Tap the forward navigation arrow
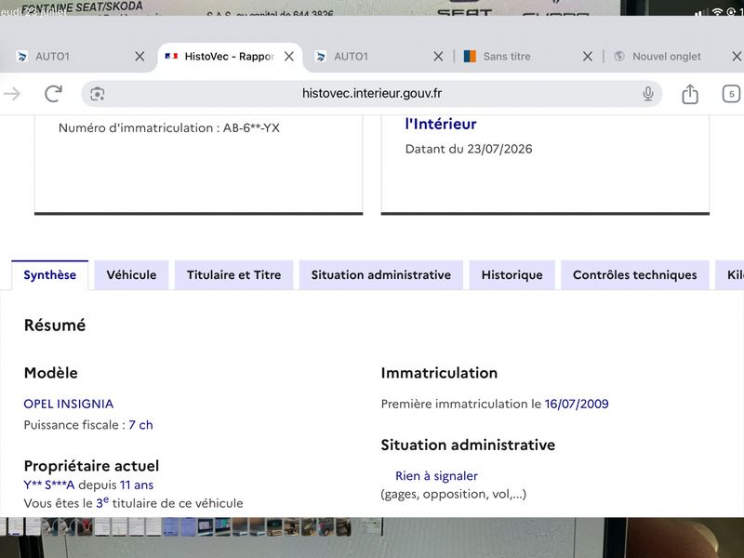 (12, 94)
